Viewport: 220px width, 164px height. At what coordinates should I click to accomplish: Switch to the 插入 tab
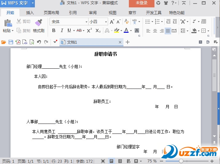[30, 13]
